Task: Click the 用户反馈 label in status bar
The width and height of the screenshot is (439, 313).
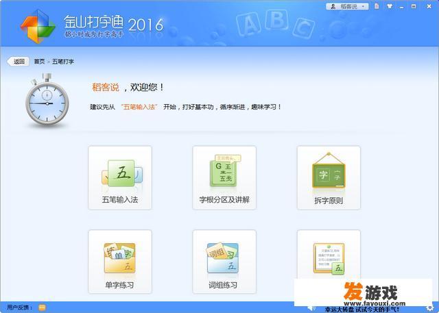Action: [20, 308]
